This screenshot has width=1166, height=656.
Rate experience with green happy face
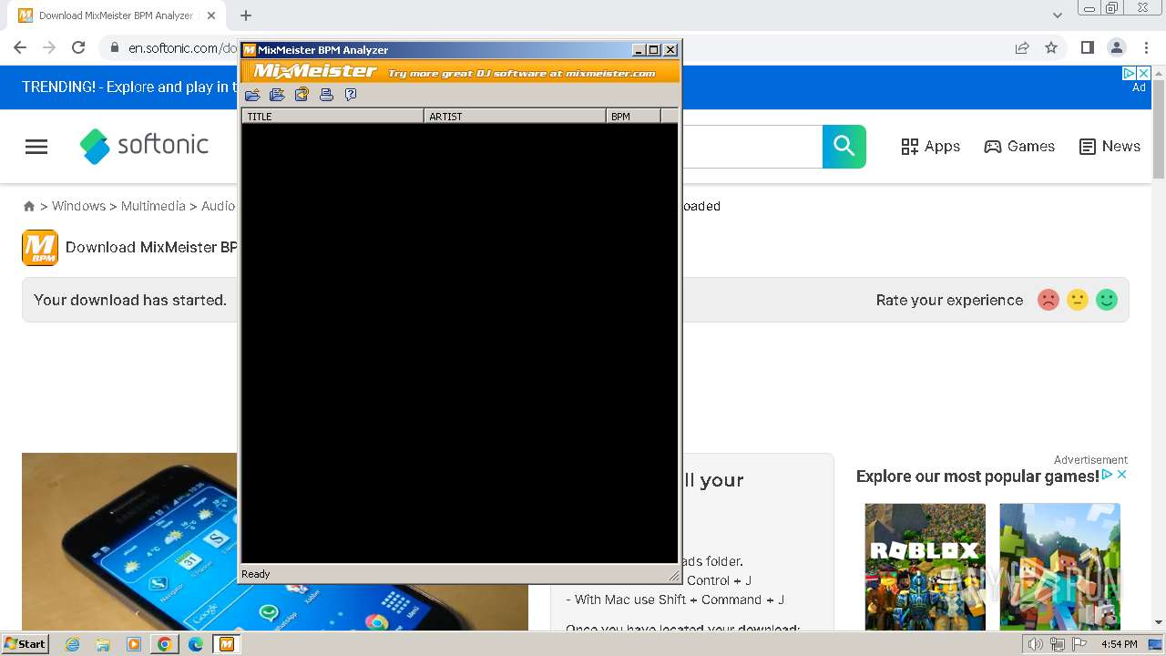click(1107, 300)
